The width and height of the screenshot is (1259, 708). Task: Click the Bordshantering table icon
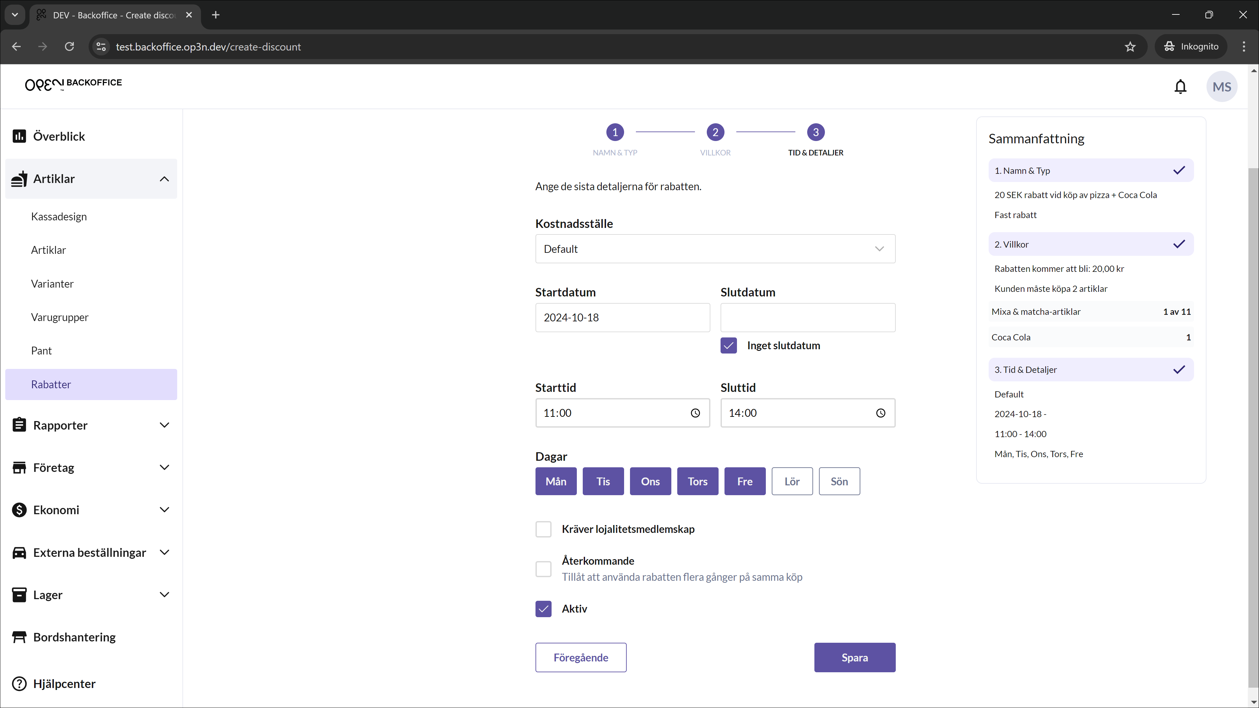point(19,637)
